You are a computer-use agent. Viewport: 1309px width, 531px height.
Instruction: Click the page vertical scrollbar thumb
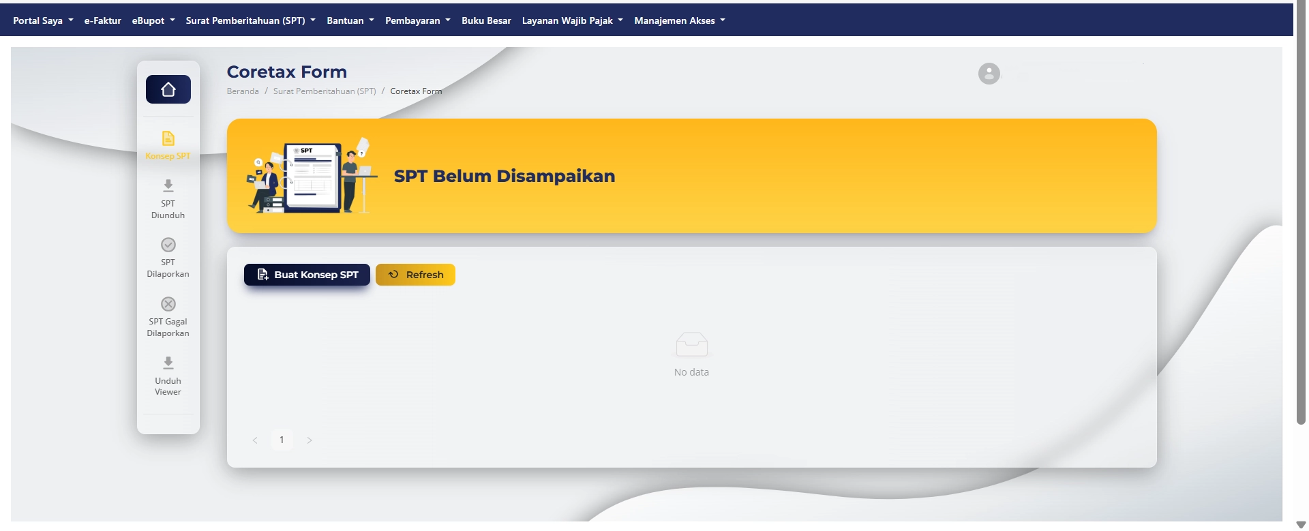(x=1301, y=213)
